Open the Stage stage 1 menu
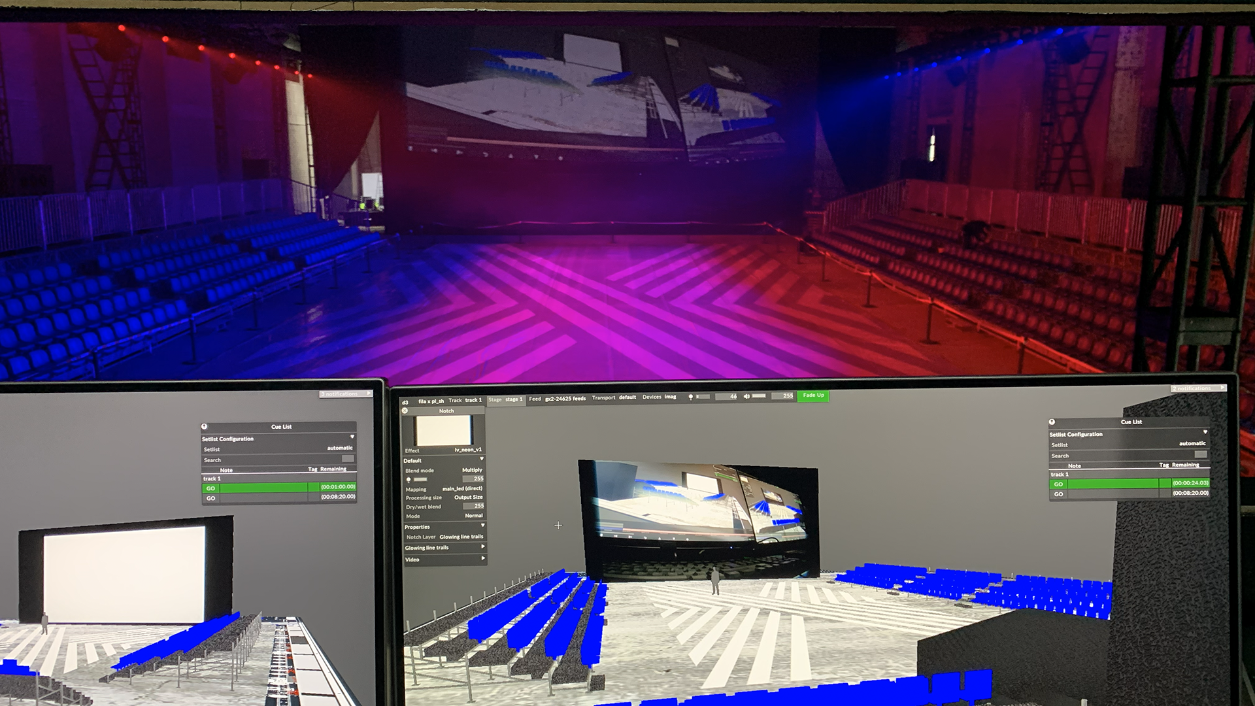This screenshot has width=1255, height=706. [506, 399]
